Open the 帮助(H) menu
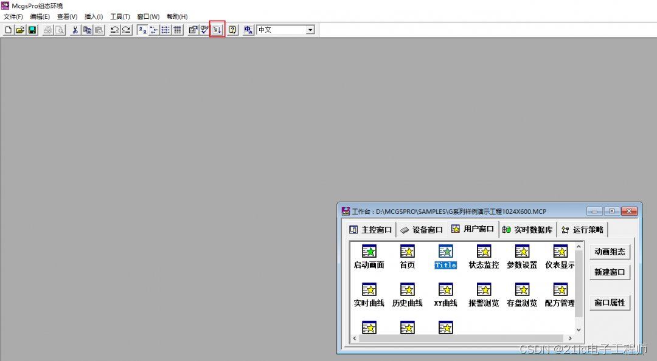The image size is (657, 361). click(x=177, y=17)
